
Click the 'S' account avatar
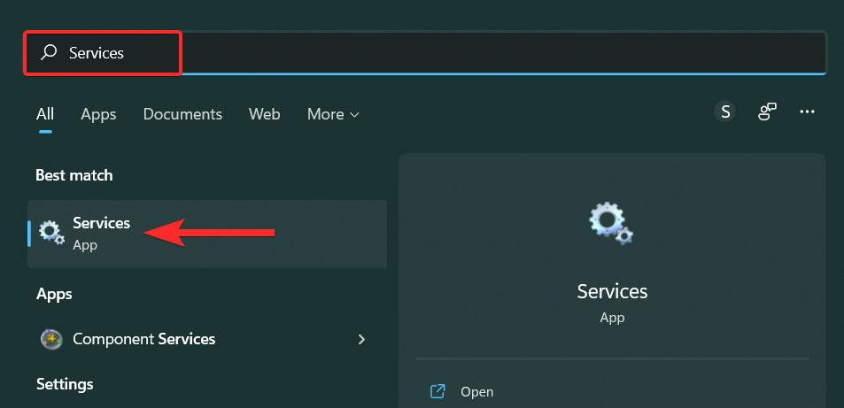pos(725,112)
